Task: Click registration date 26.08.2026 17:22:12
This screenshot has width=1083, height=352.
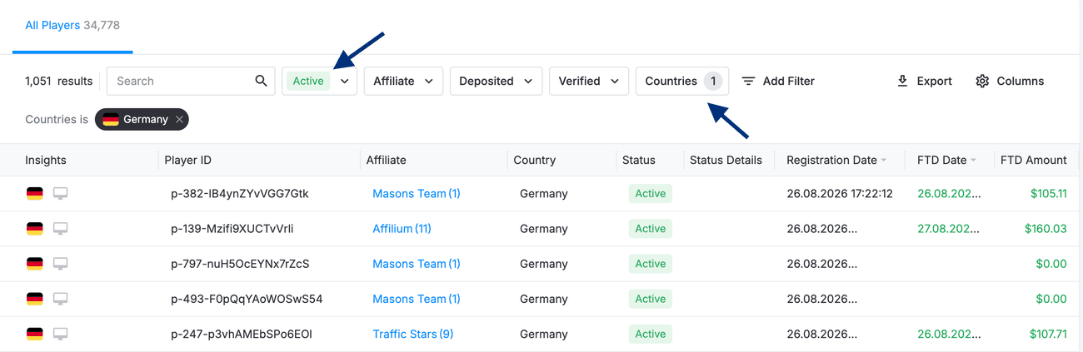Action: [x=840, y=193]
